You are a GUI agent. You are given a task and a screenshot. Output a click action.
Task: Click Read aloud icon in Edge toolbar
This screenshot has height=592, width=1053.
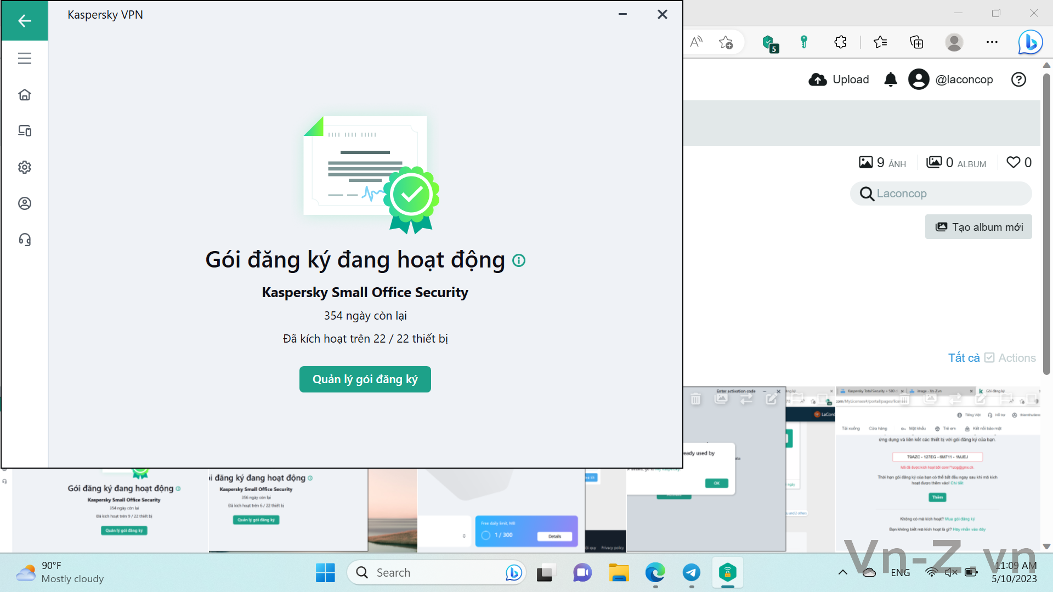697,42
